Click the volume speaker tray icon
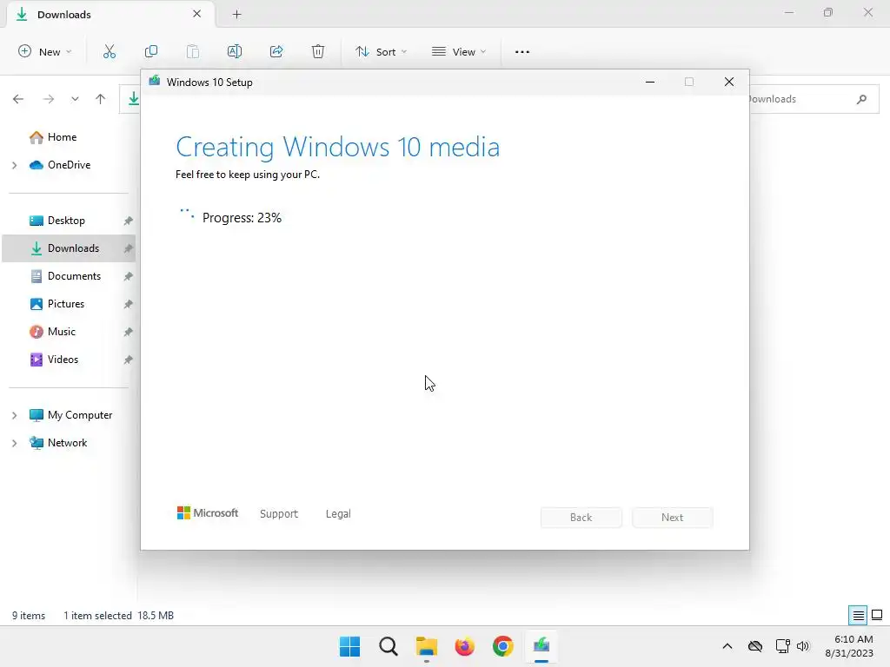Image resolution: width=890 pixels, height=667 pixels. click(x=802, y=646)
